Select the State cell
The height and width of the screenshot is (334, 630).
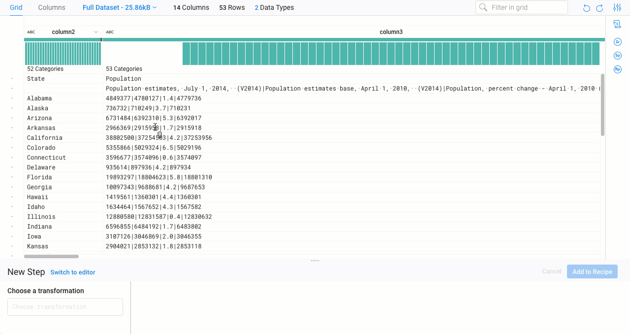tap(63, 79)
